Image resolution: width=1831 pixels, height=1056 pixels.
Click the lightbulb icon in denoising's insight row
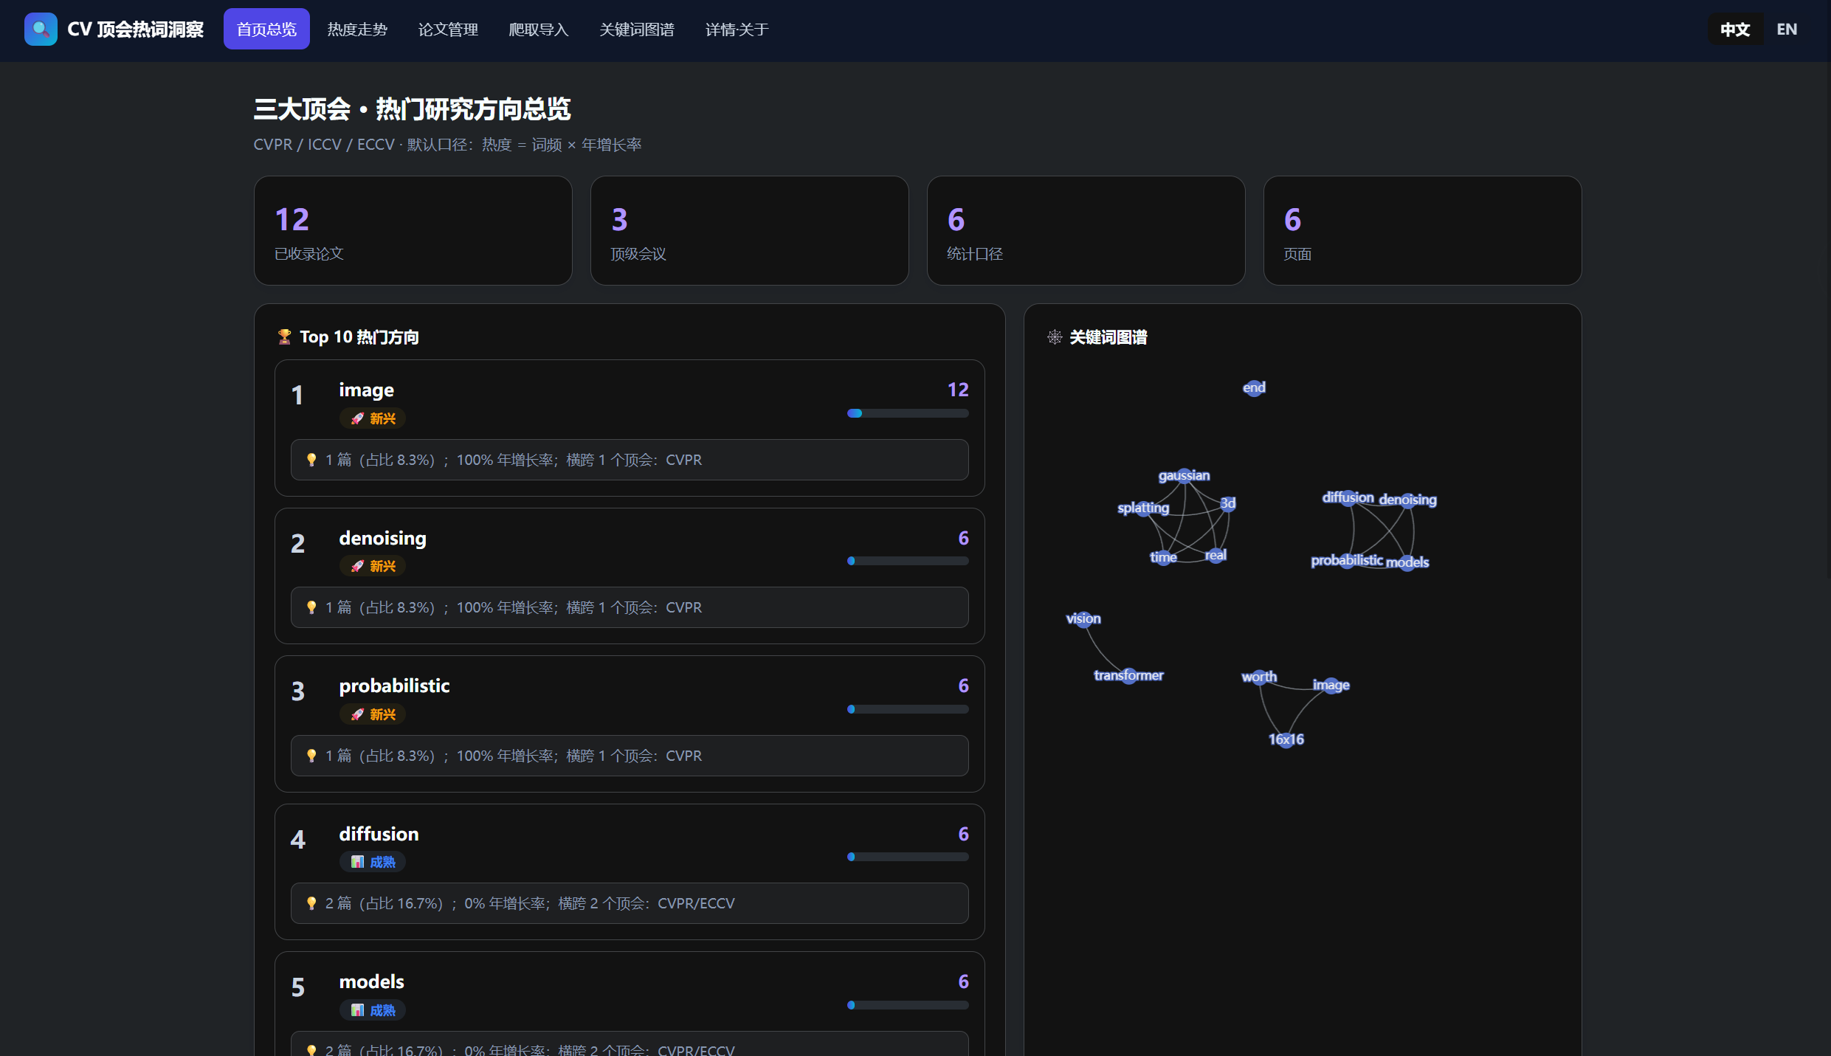[x=311, y=607]
